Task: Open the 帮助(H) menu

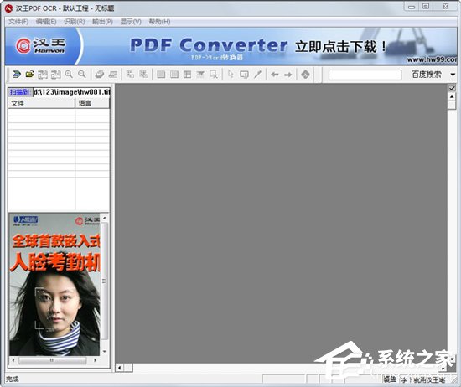Action: (x=159, y=22)
